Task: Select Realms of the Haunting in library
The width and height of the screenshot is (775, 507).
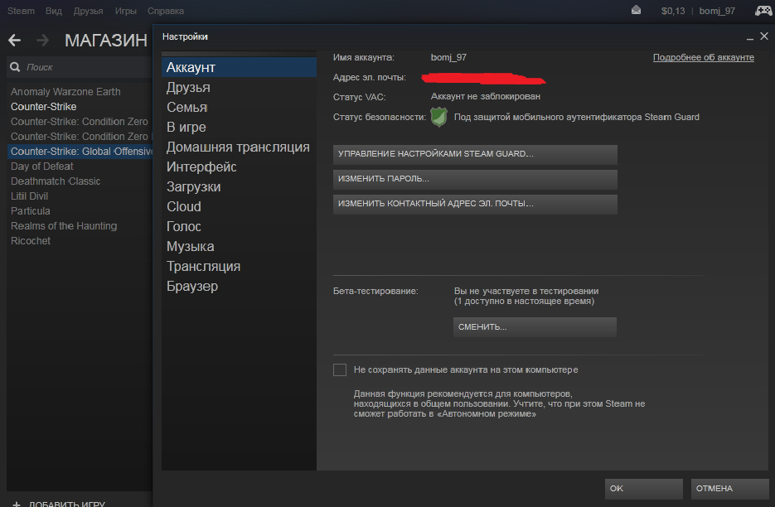Action: tap(64, 226)
